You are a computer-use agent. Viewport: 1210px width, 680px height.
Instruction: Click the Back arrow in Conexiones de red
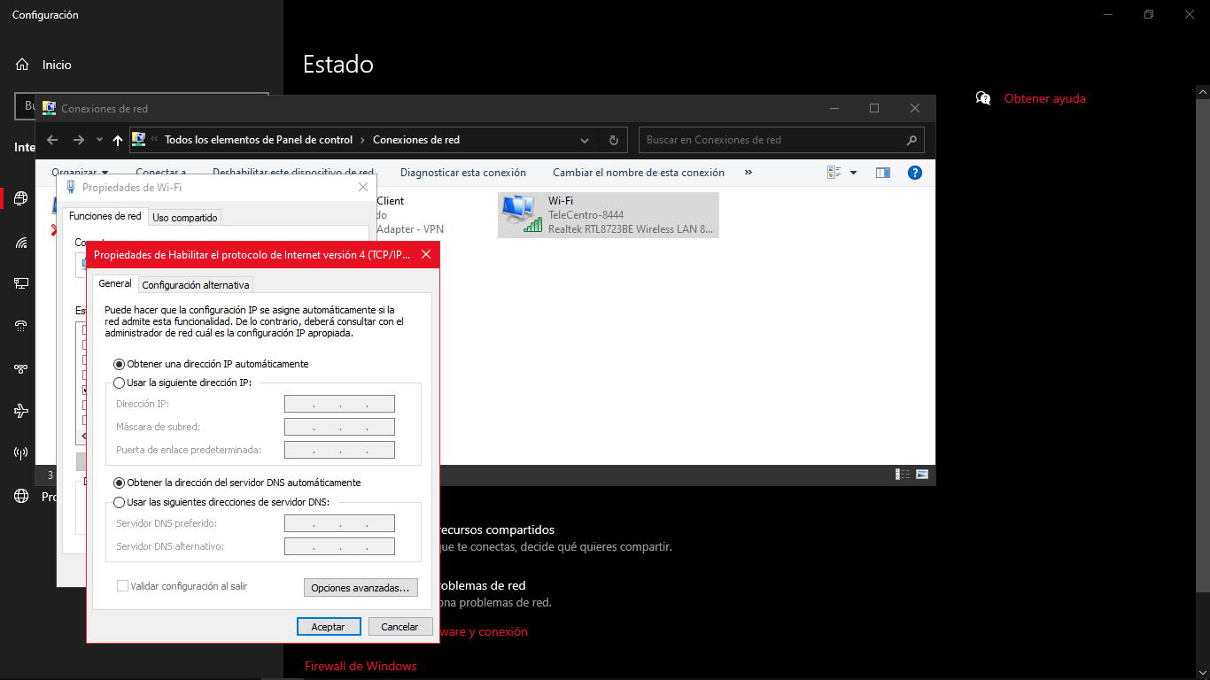click(52, 140)
